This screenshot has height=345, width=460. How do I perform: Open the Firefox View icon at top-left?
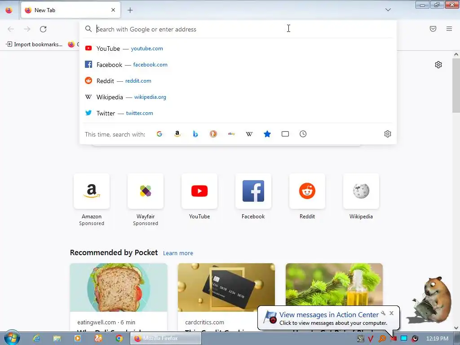pyautogui.click(x=9, y=10)
